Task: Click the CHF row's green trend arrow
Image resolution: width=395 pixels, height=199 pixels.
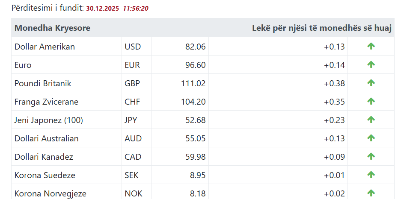Action: [x=371, y=102]
